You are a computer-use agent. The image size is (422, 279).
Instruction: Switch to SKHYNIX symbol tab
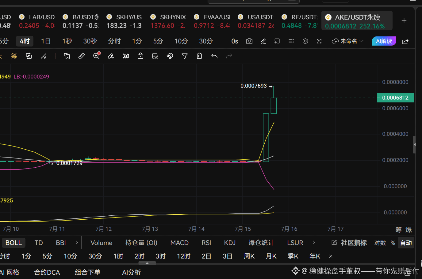[x=168, y=21]
